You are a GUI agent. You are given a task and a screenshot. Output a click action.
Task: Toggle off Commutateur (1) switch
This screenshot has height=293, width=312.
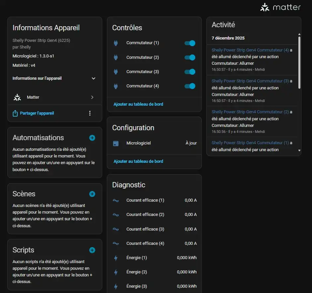[190, 43]
